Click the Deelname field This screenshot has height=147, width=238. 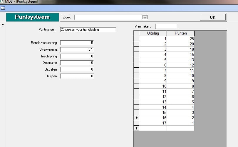click(x=77, y=63)
